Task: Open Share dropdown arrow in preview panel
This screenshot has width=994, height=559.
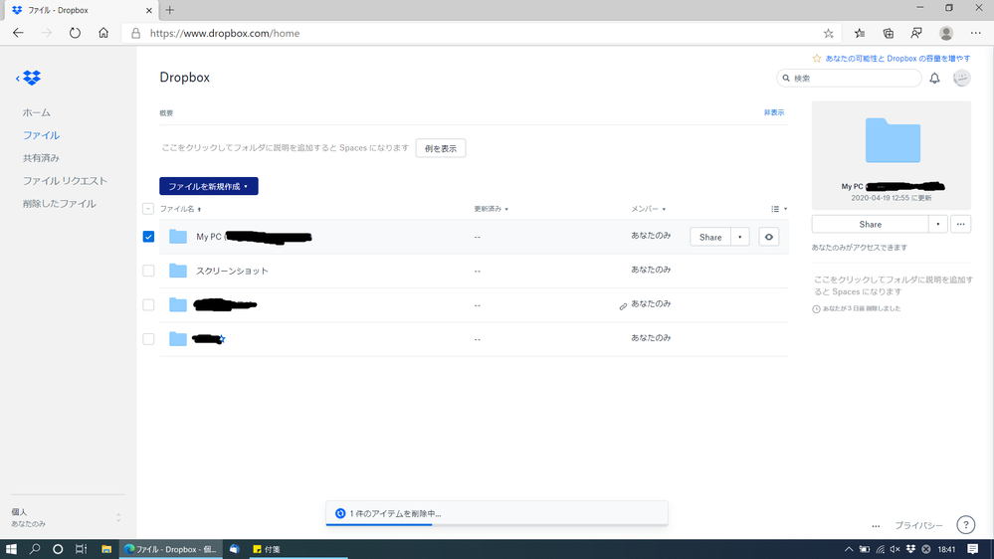Action: coord(937,224)
